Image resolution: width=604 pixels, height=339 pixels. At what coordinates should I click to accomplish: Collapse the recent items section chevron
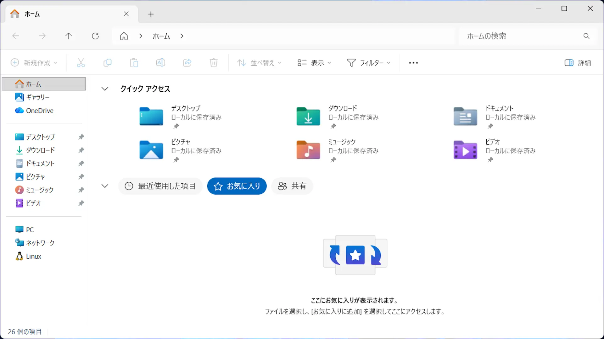coord(105,186)
